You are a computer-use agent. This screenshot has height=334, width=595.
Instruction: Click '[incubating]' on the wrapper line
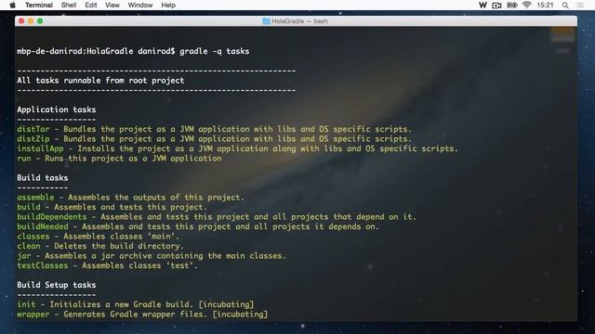(240, 315)
